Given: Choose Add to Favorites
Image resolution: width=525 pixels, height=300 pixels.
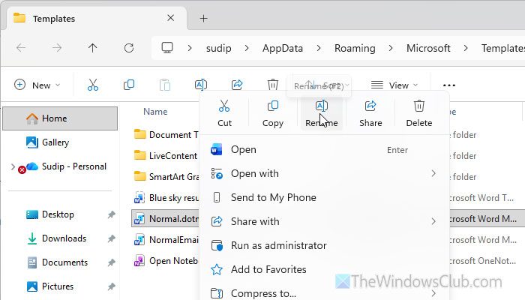Looking at the screenshot, I should click(x=324, y=269).
